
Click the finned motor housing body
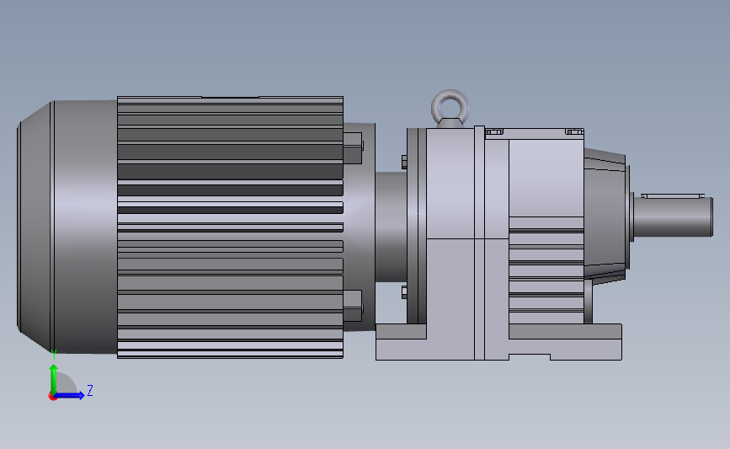click(x=231, y=227)
